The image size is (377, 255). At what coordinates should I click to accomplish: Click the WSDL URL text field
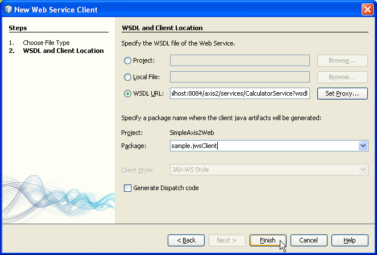click(x=240, y=93)
